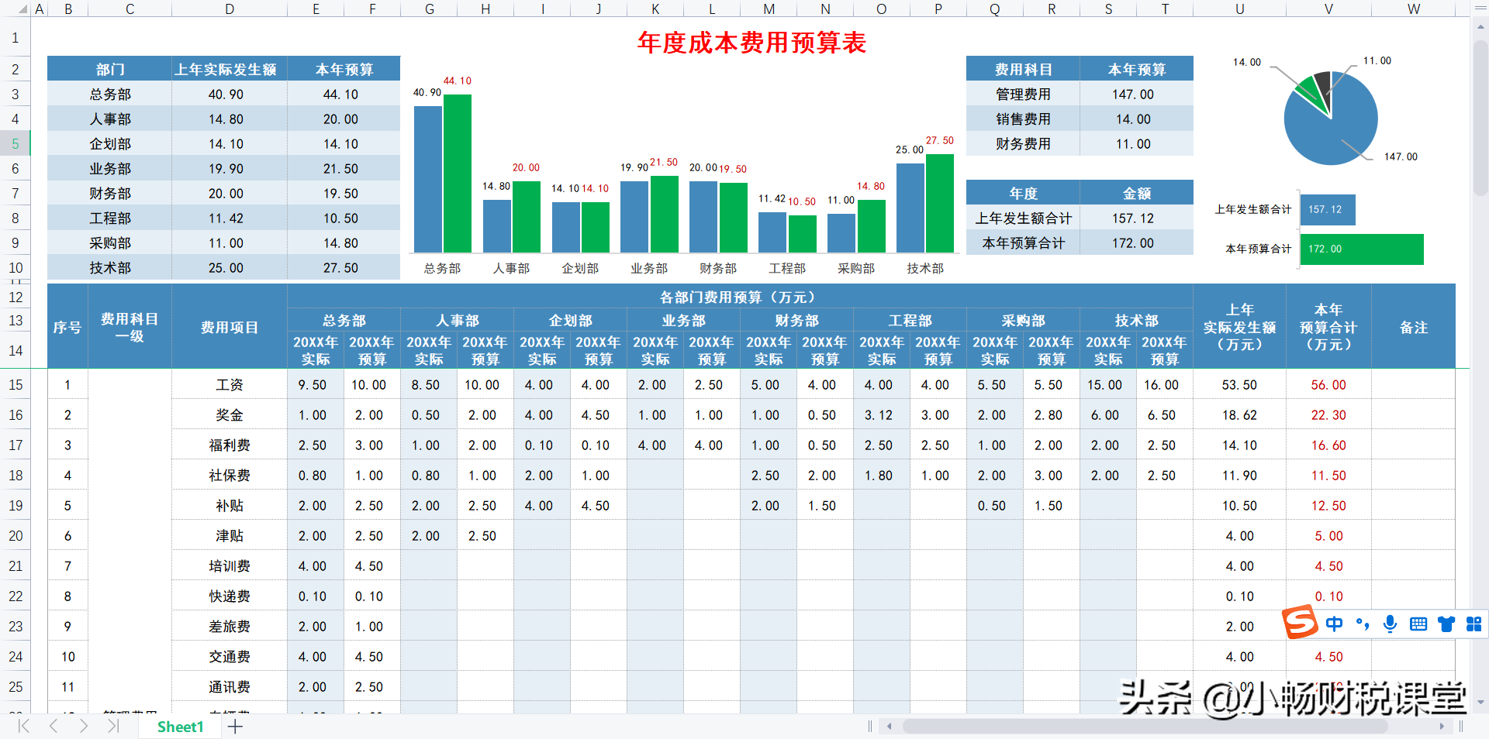Click the previous sheet arrow

[53, 727]
